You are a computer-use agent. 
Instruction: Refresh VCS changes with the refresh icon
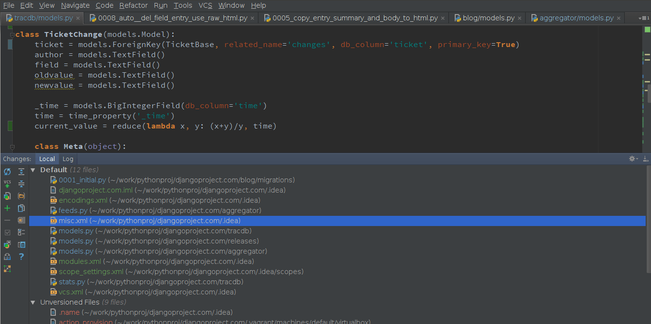(7, 171)
